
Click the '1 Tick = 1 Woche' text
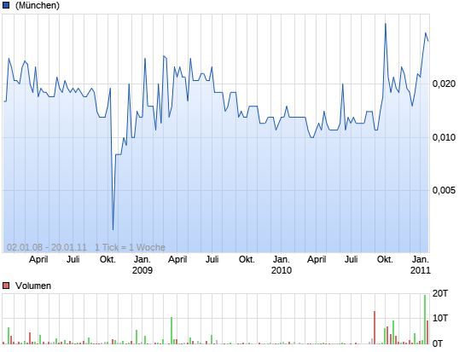click(130, 247)
